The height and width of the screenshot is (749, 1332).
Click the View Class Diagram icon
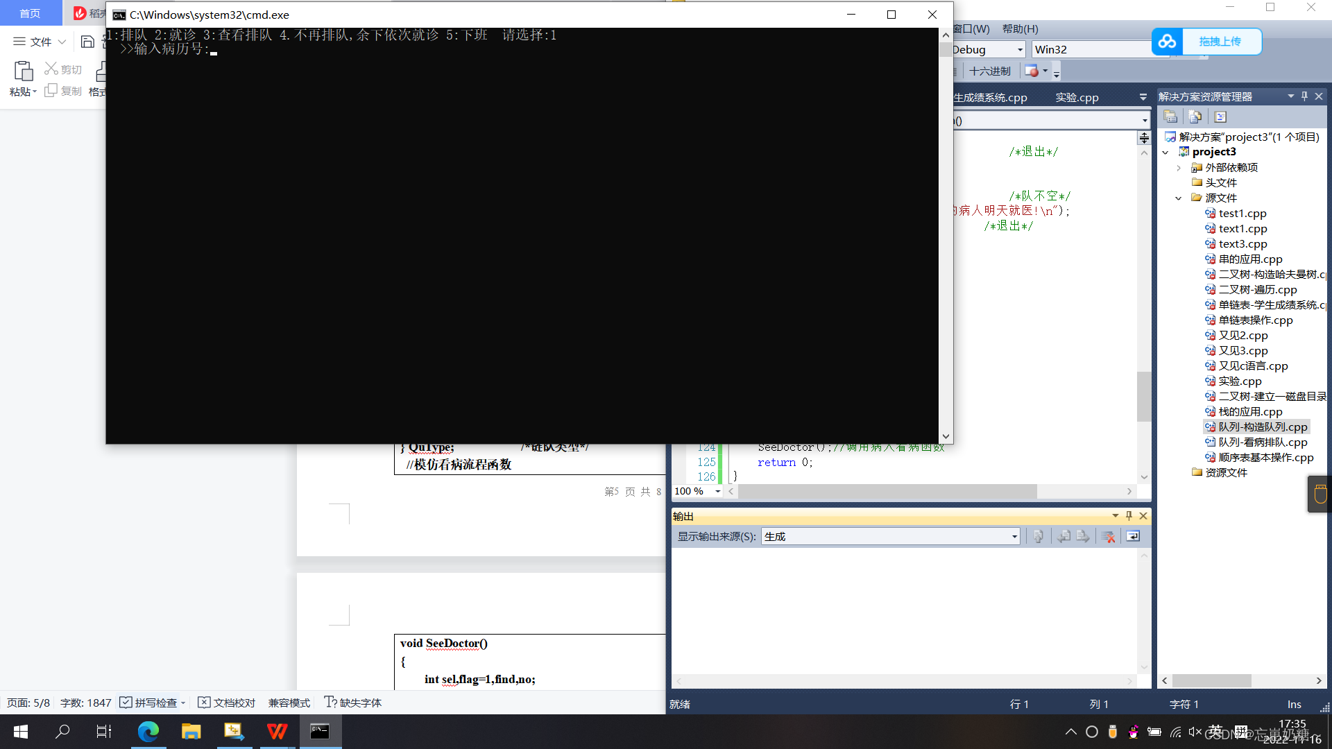[x=1220, y=117]
